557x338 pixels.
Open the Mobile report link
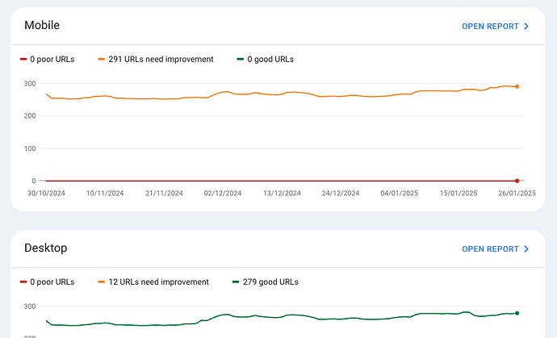(495, 27)
